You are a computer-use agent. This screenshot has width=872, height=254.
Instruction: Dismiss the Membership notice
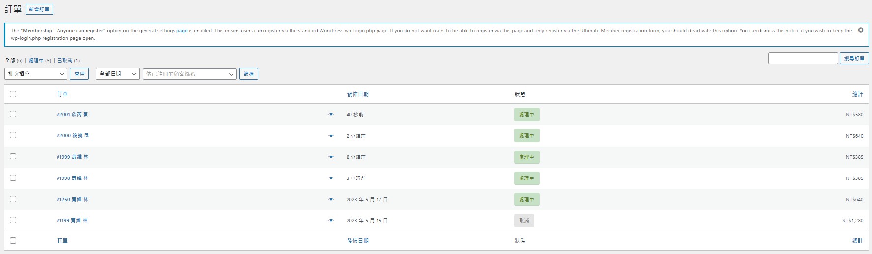coord(861,30)
